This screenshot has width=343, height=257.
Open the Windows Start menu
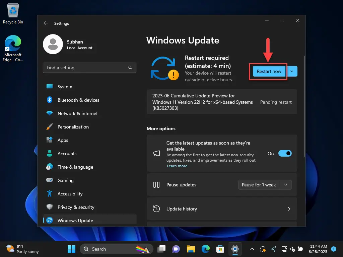pos(72,249)
